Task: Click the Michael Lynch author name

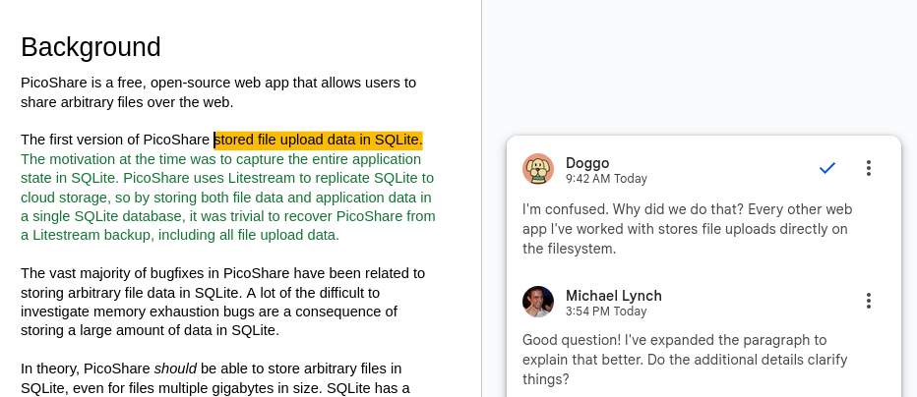Action: [613, 296]
